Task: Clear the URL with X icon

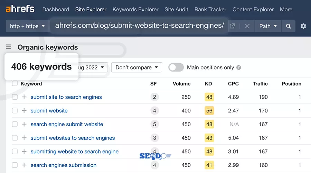Action: tap(247, 26)
